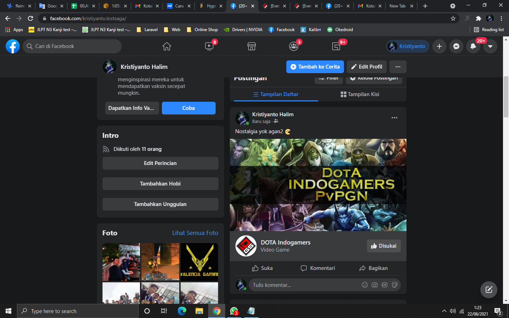Click the Kelola Postingan button
Viewport: 509px width, 318px height.
374,78
